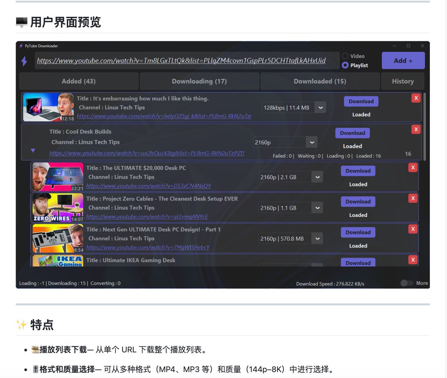Image resolution: width=447 pixels, height=378 pixels.
Task: Click the '格式和质量选择' feature text
Action: tap(67, 369)
